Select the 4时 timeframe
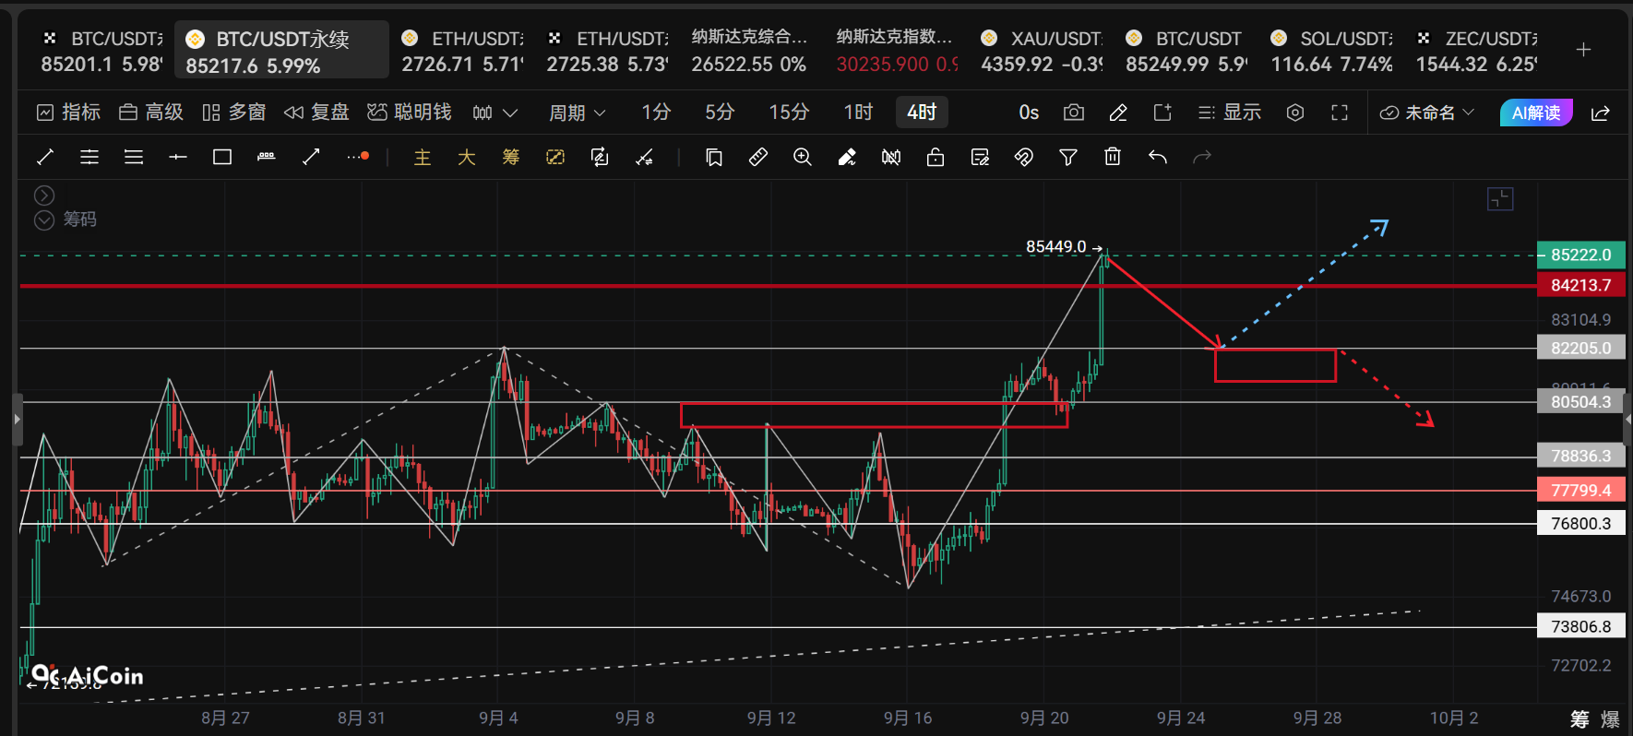The height and width of the screenshot is (736, 1633). (922, 113)
